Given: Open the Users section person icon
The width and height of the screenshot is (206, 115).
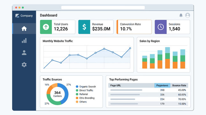Looking at the screenshot, I should point(24,53).
